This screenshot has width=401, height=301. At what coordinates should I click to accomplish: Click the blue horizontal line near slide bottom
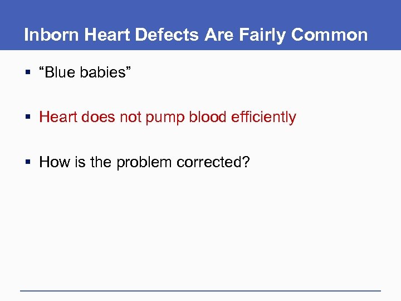pos(200,290)
